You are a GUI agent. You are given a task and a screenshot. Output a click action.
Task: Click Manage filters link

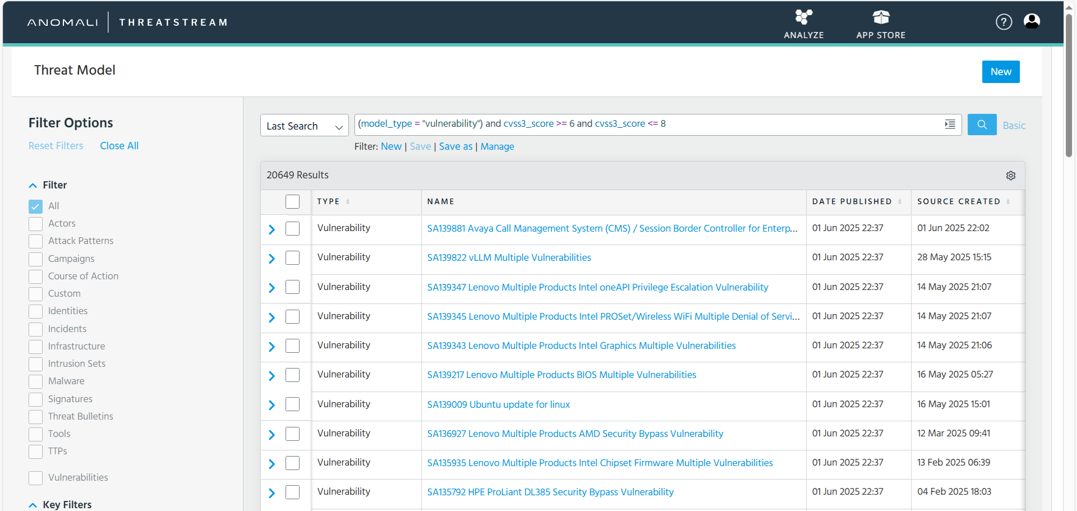pos(497,146)
